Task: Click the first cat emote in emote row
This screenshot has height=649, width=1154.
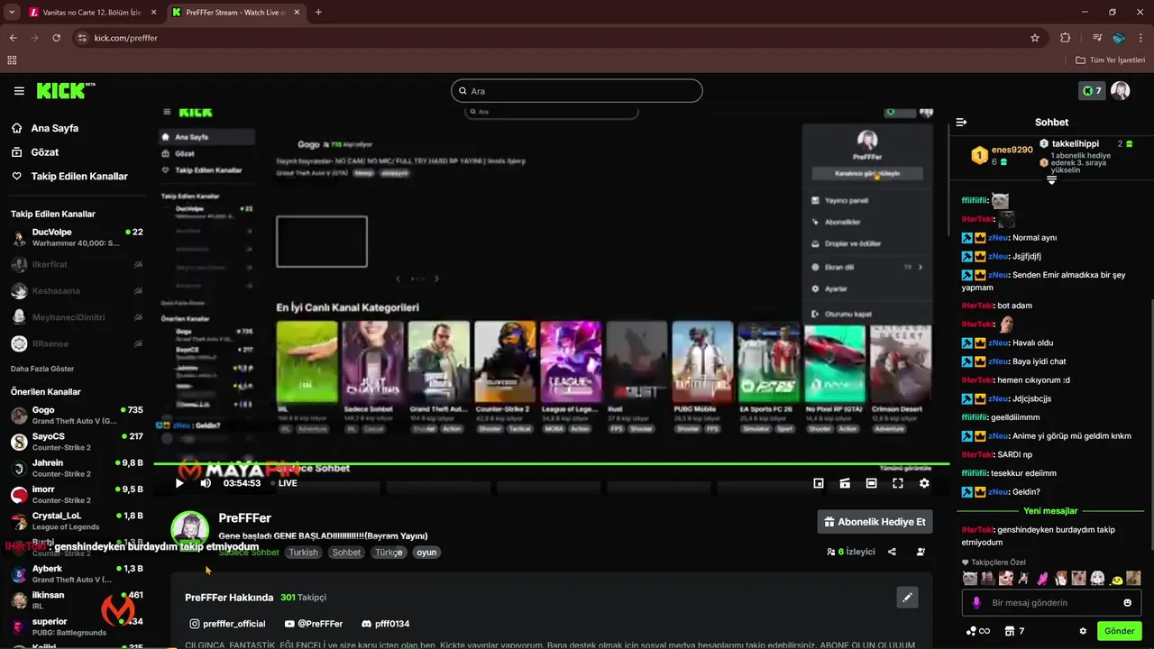Action: pyautogui.click(x=969, y=579)
